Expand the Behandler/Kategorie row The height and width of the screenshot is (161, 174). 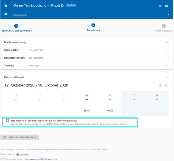coord(167,58)
